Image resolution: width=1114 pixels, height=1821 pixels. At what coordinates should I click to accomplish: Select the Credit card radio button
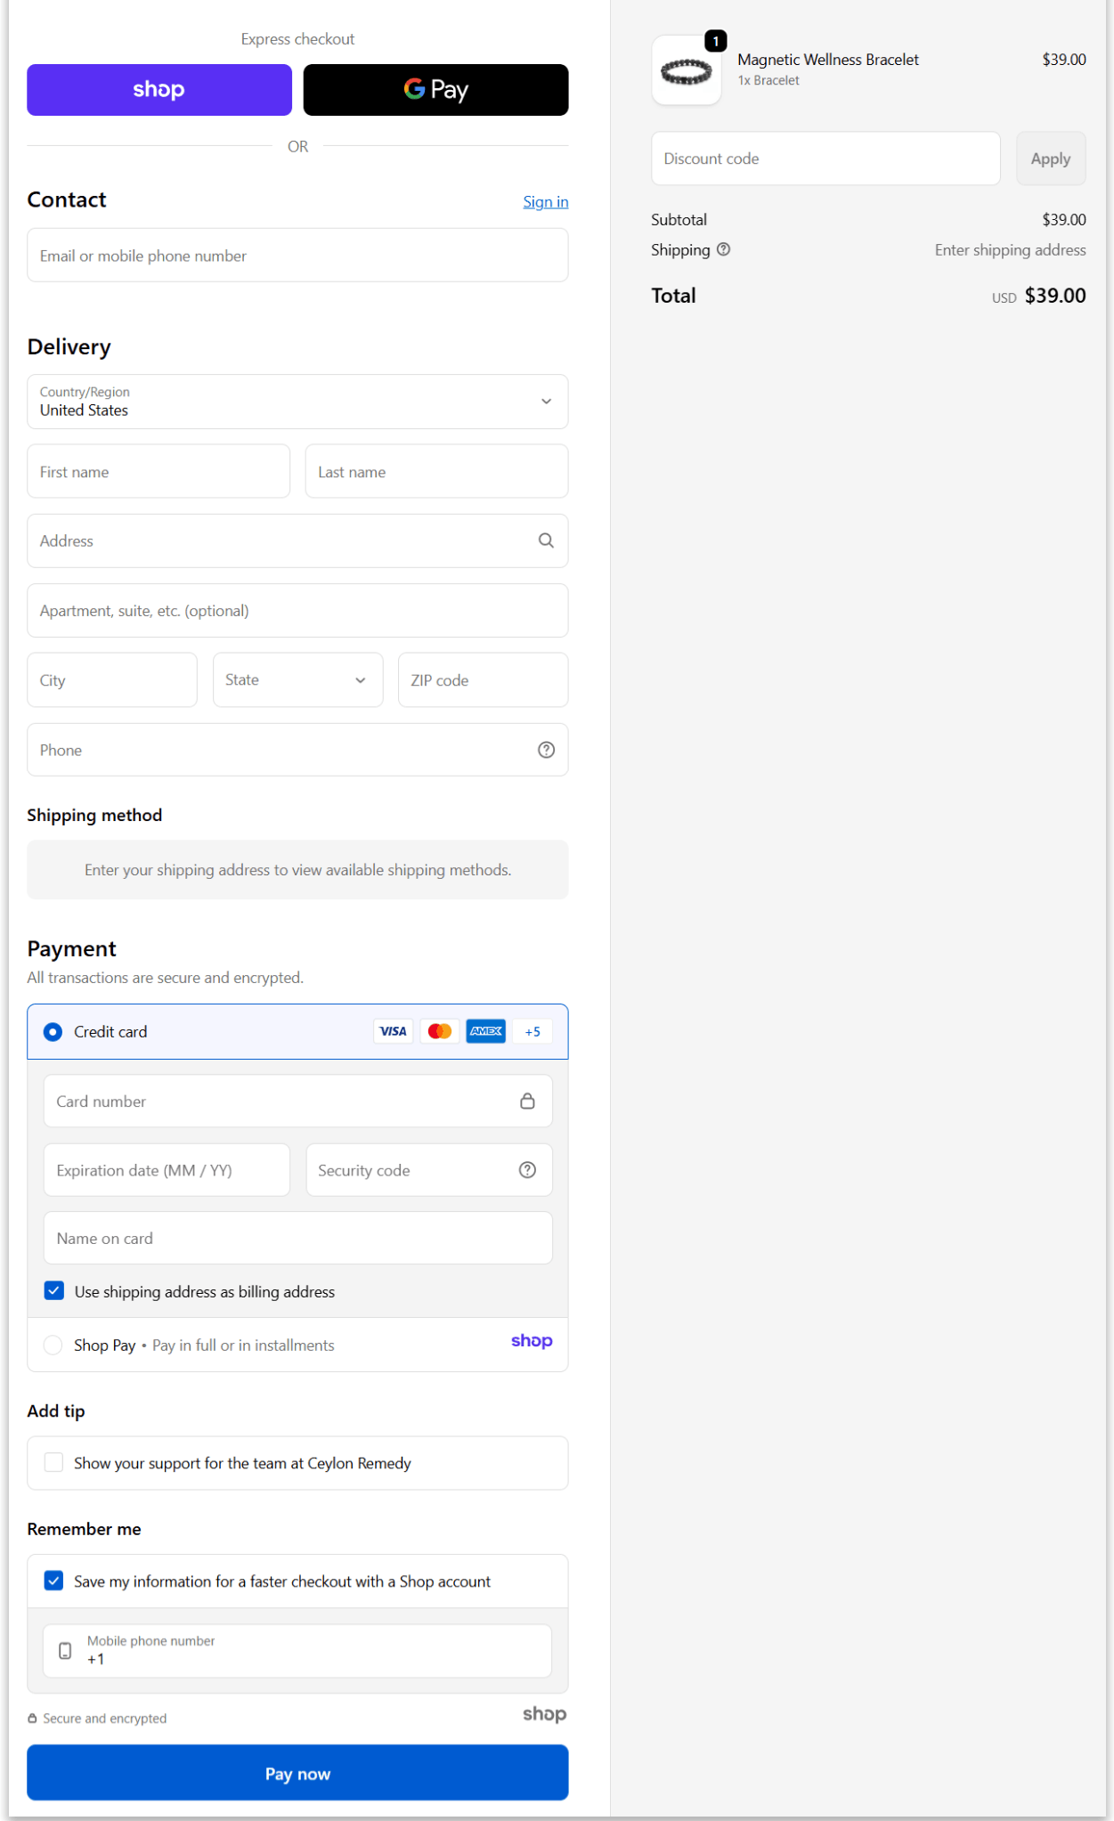point(53,1032)
